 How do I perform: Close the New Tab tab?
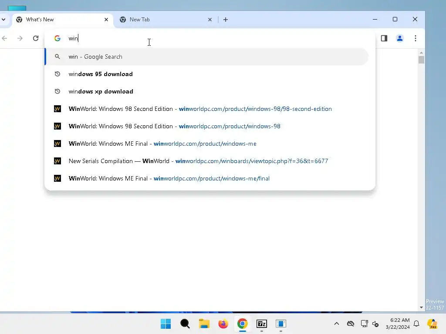tap(210, 20)
